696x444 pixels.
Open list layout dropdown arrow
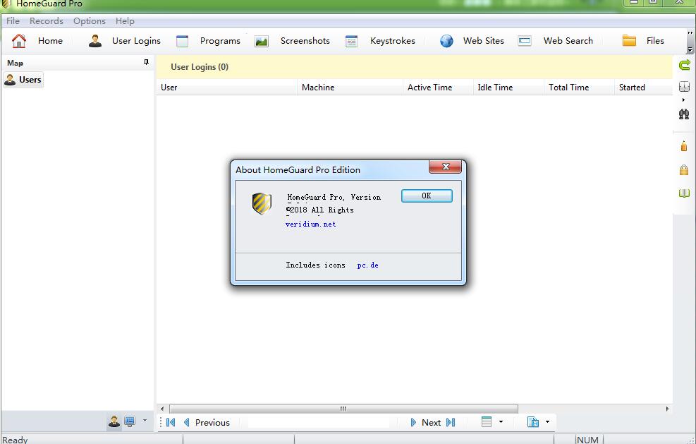coord(501,422)
